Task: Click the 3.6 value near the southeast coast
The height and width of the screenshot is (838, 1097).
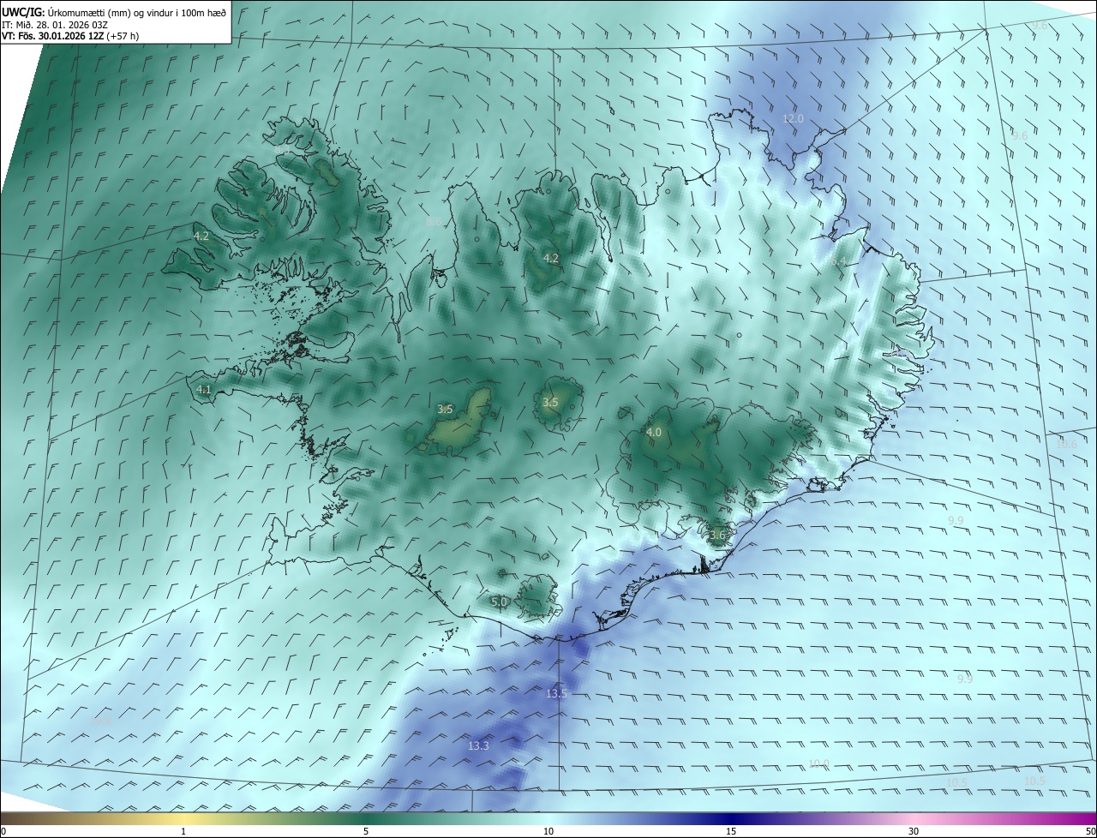Action: (717, 535)
